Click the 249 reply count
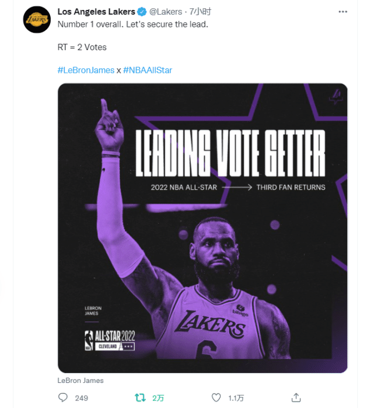 pyautogui.click(x=82, y=398)
